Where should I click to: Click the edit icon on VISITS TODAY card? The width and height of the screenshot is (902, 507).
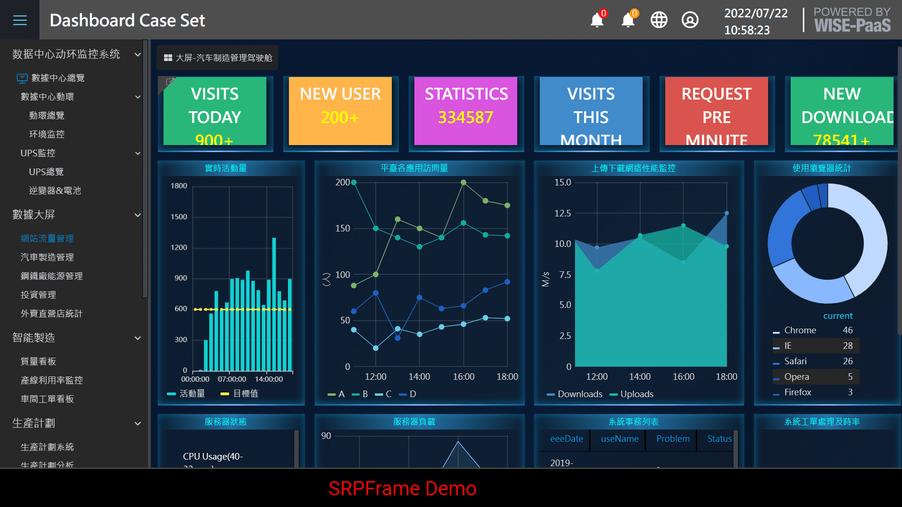point(170,82)
